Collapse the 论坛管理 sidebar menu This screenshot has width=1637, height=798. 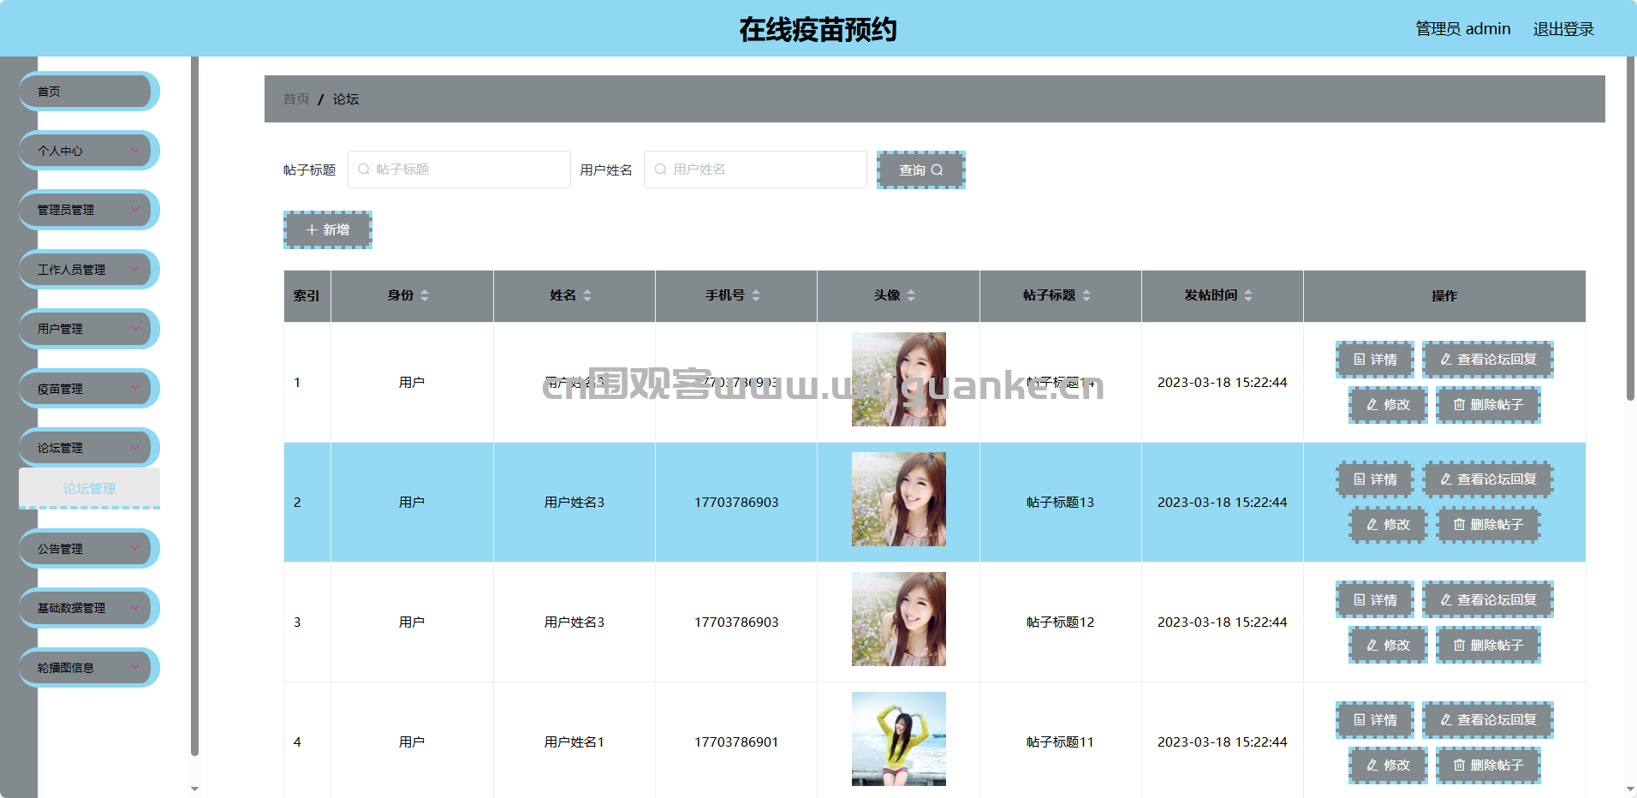88,448
